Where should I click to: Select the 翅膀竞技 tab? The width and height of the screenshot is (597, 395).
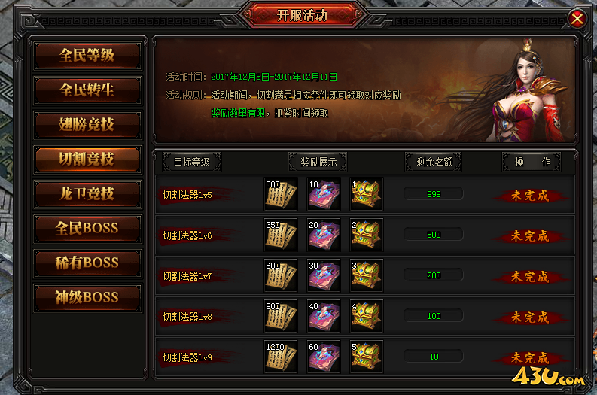click(87, 125)
